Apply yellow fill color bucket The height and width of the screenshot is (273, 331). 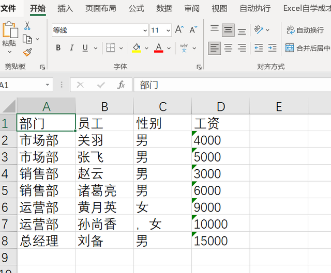coord(137,48)
